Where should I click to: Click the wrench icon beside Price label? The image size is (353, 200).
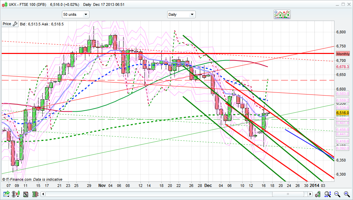(x=15, y=24)
